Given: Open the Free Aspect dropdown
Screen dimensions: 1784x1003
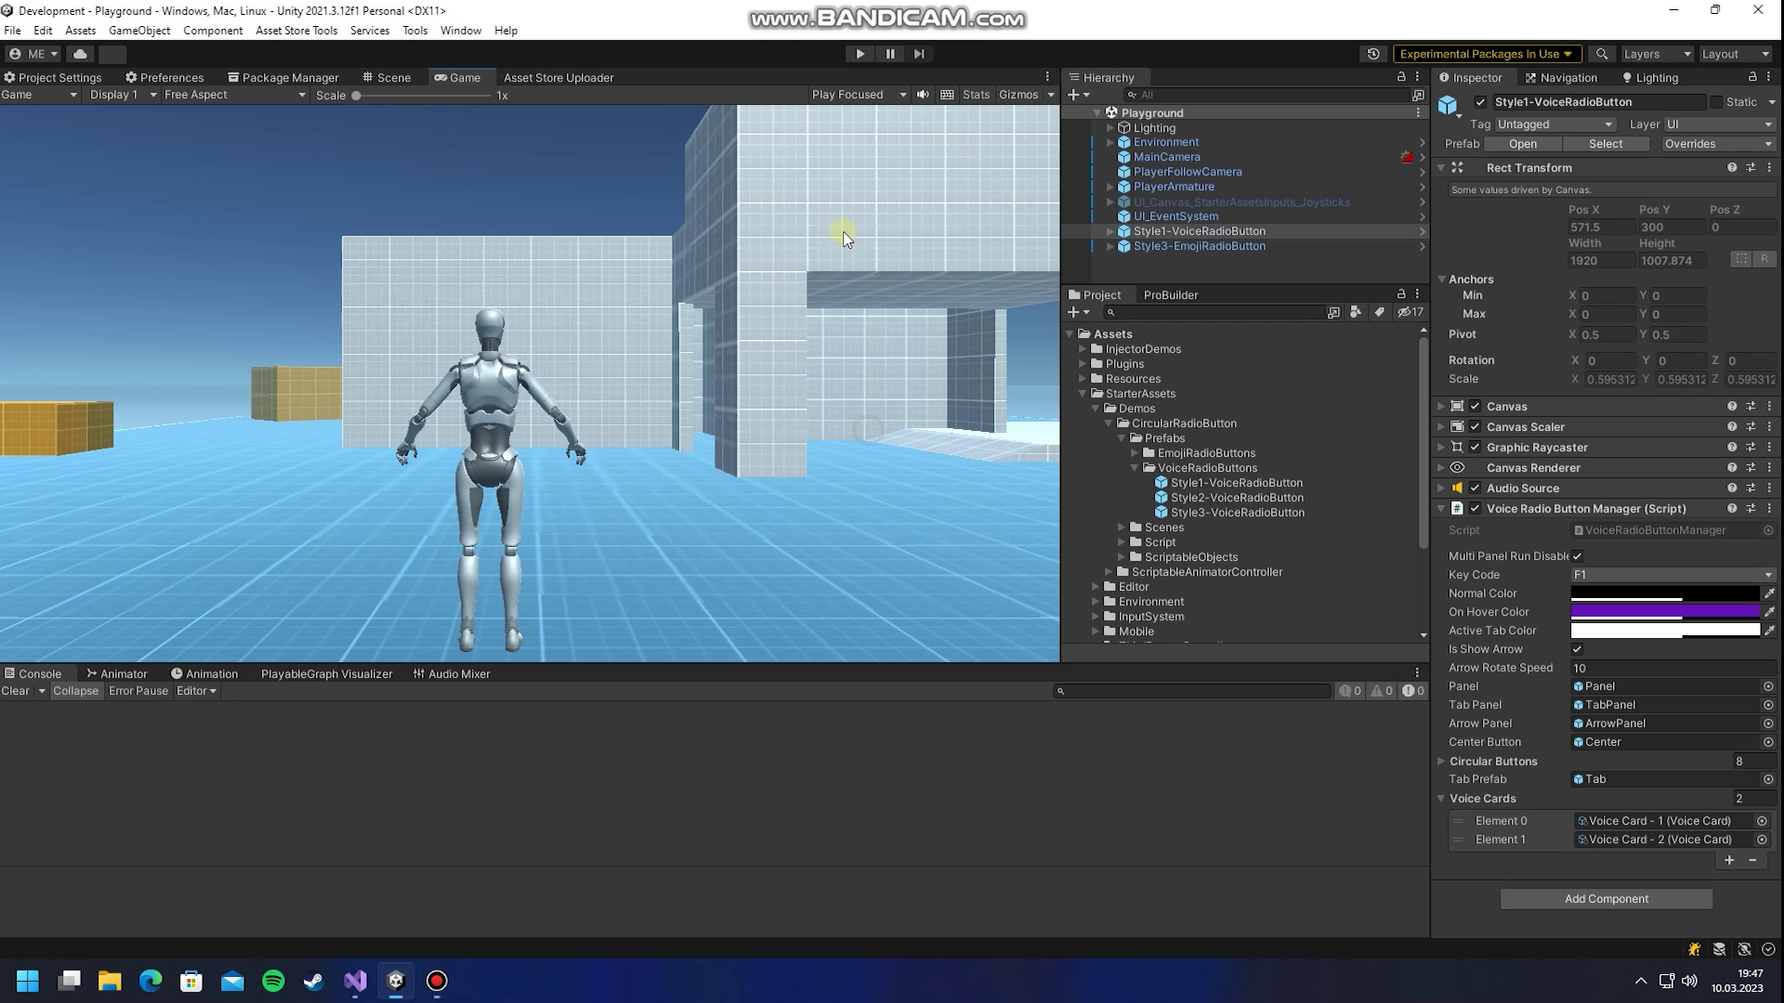Looking at the screenshot, I should [x=234, y=95].
